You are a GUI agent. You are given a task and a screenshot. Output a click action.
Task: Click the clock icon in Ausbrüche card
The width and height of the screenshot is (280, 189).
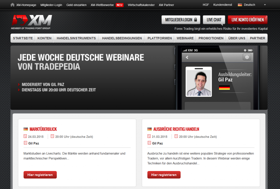click(176, 136)
